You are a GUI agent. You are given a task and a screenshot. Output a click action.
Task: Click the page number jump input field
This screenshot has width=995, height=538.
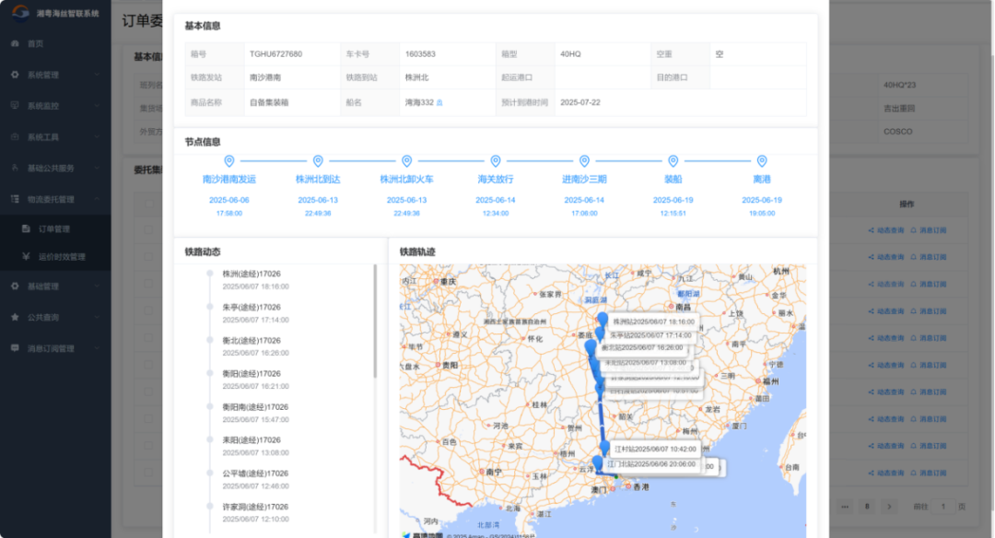point(942,507)
